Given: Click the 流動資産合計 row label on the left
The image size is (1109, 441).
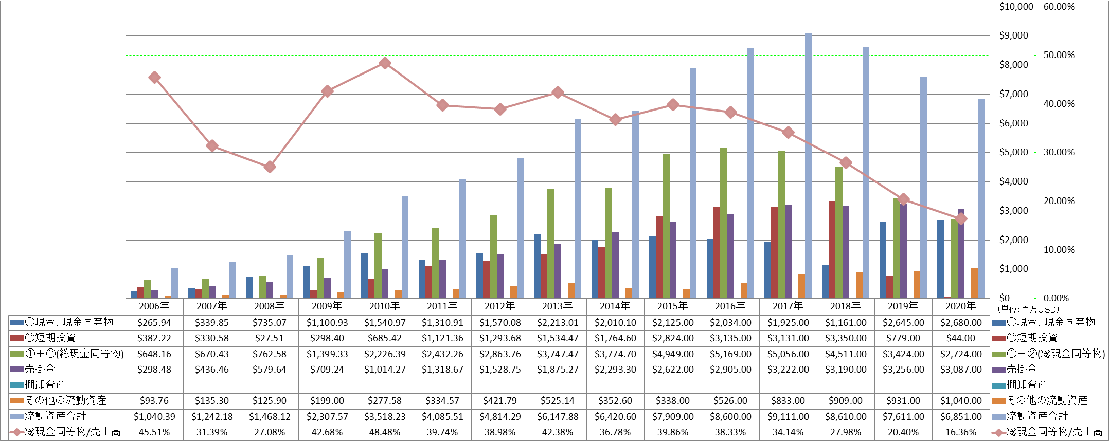Looking at the screenshot, I should pyautogui.click(x=56, y=416).
